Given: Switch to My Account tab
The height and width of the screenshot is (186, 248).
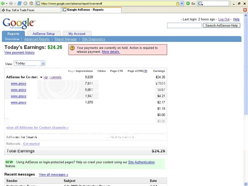Looking at the screenshot, I should click(x=77, y=34).
